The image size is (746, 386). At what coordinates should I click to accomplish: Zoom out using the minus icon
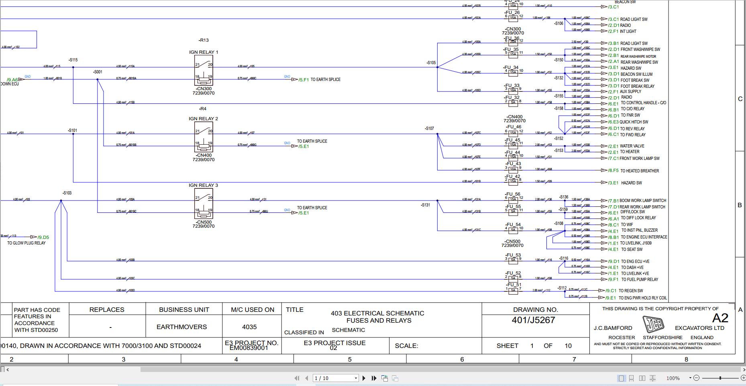(696, 378)
